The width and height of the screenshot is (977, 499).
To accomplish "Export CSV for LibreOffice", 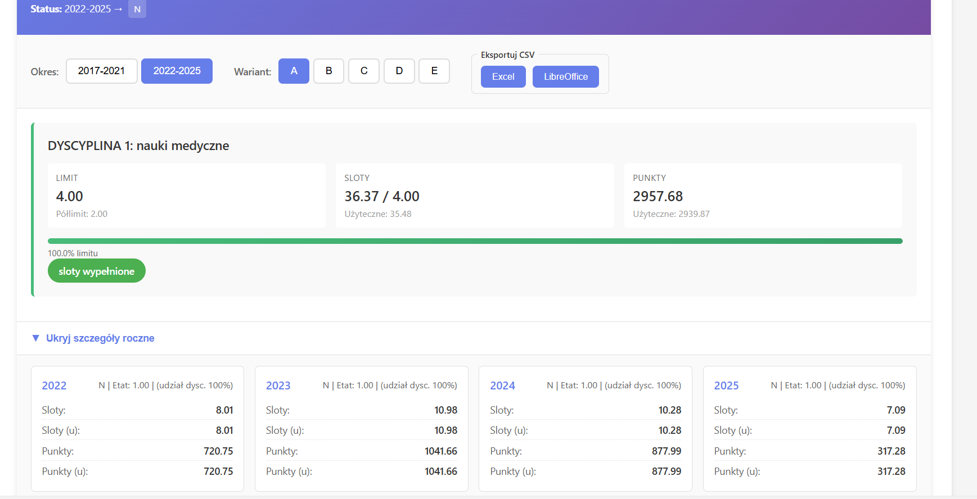I will tap(565, 76).
